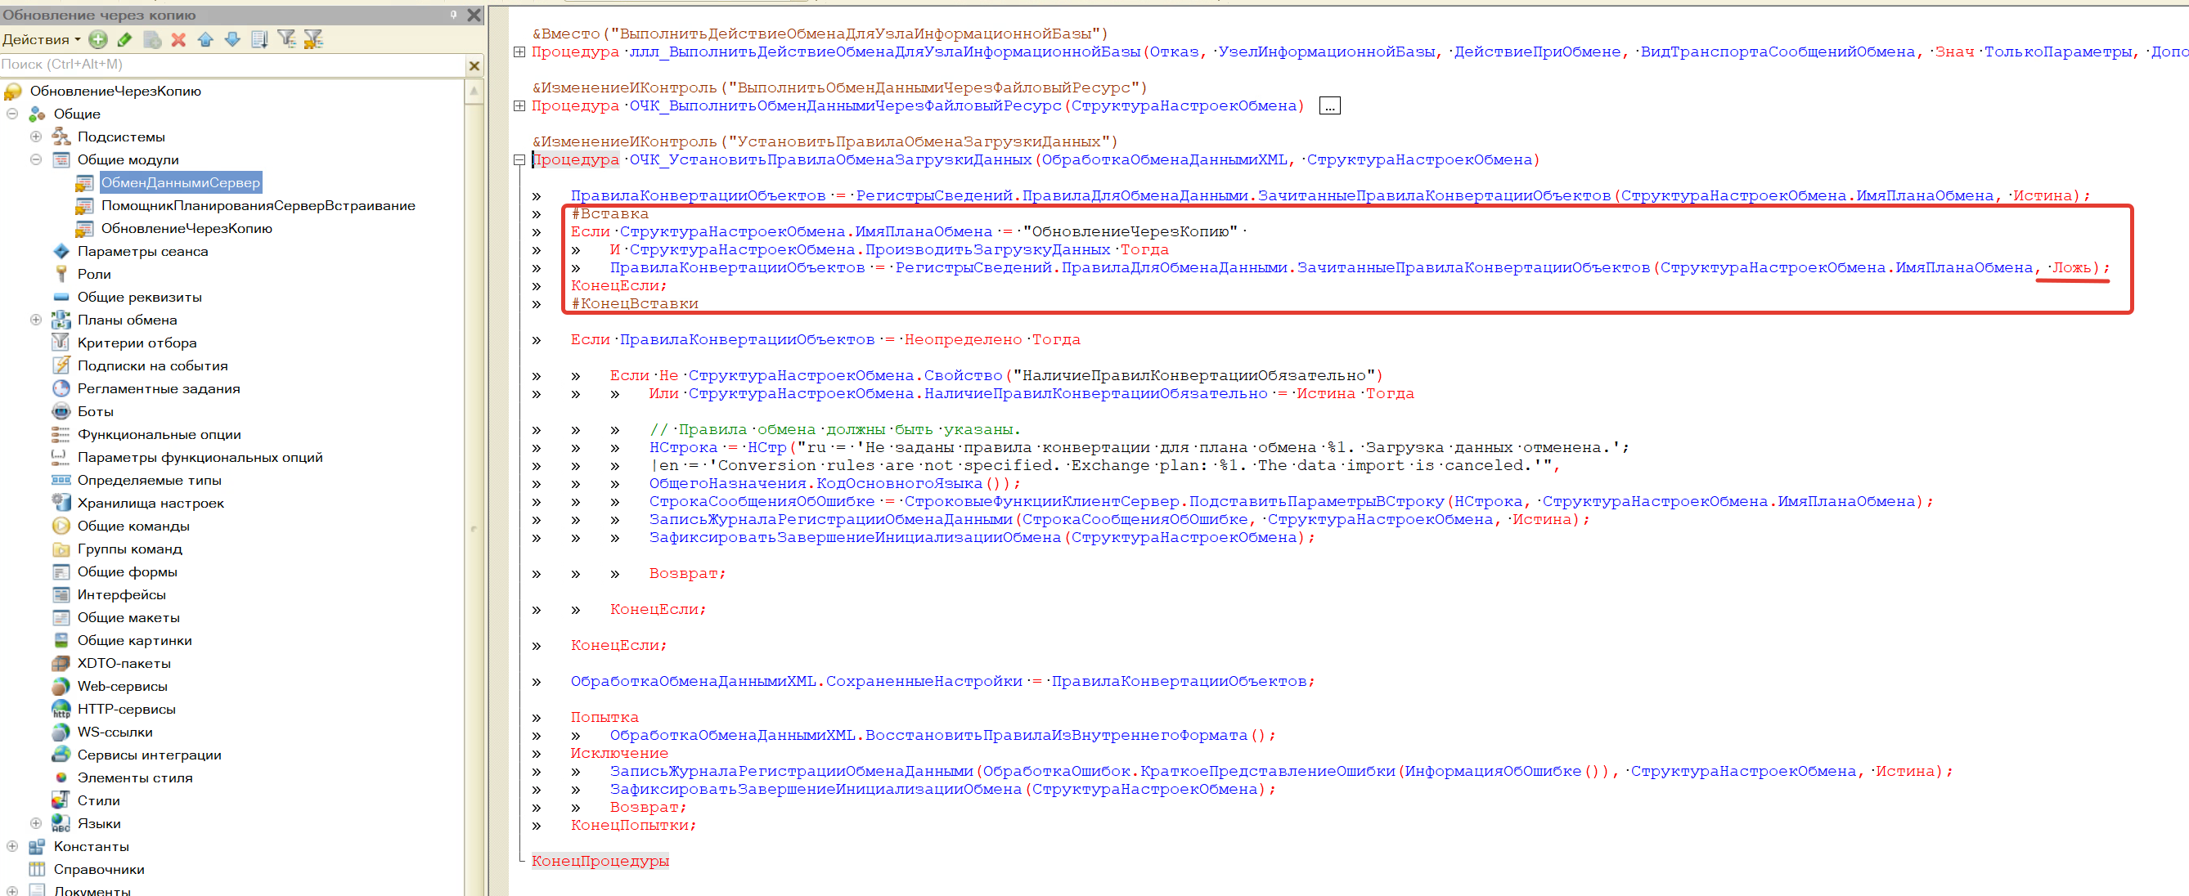The image size is (2189, 896).
Task: Select common module ОбновлениеЧерезКопию
Action: coord(187,228)
